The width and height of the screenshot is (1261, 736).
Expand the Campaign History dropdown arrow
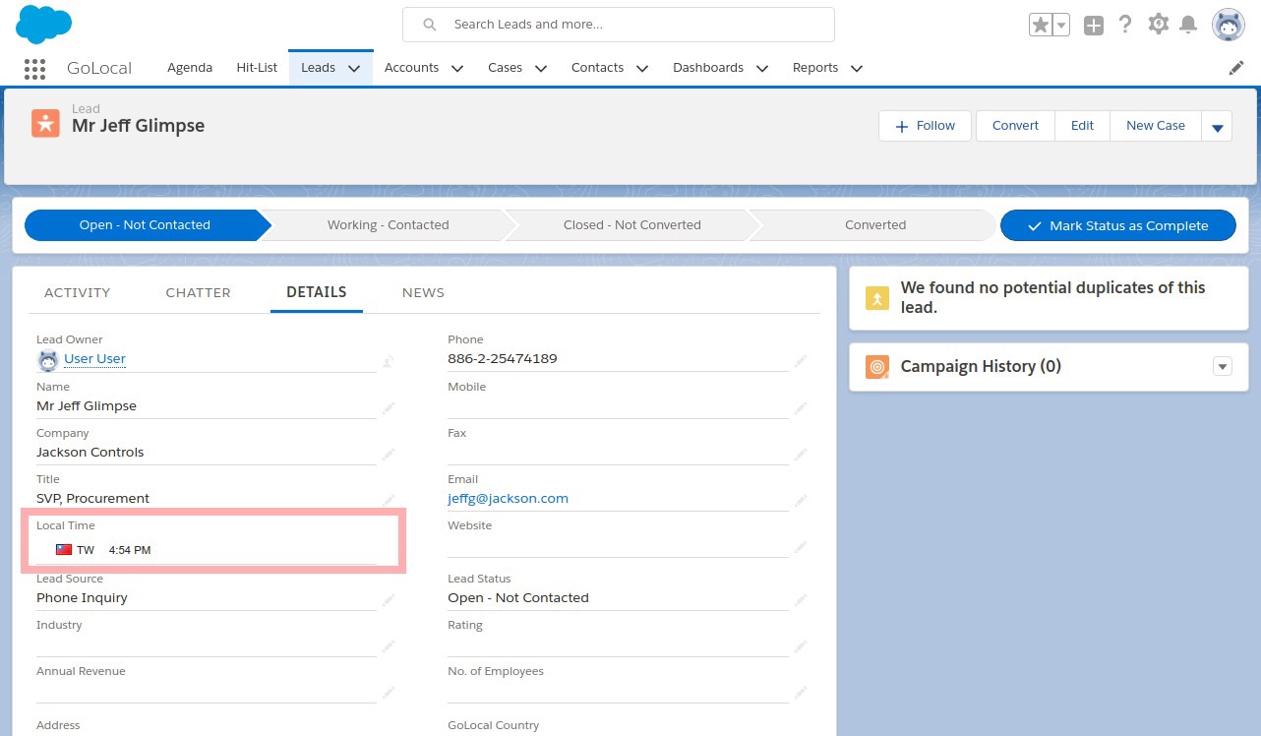(x=1222, y=367)
